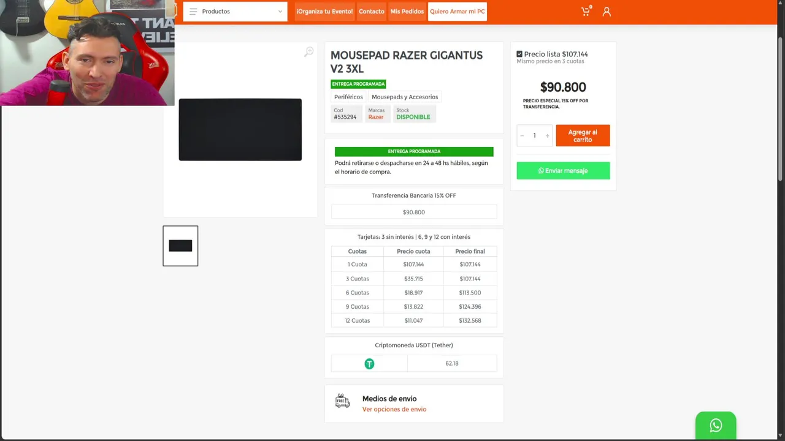Click the 1 Cuota row label
This screenshot has height=441, width=785.
pyautogui.click(x=358, y=265)
